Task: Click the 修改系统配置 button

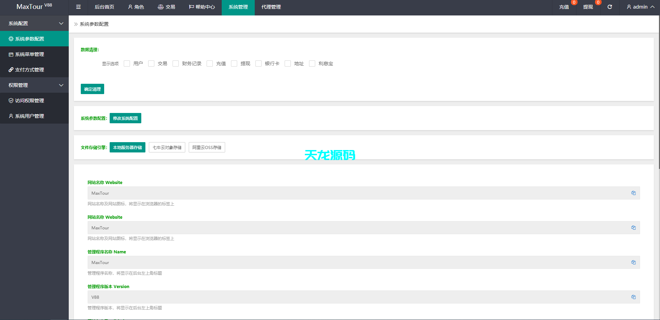Action: pos(125,118)
